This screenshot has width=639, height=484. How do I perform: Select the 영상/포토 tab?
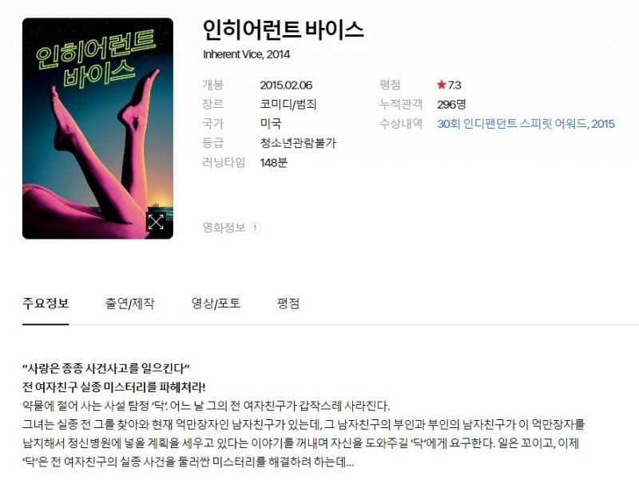coord(216,303)
